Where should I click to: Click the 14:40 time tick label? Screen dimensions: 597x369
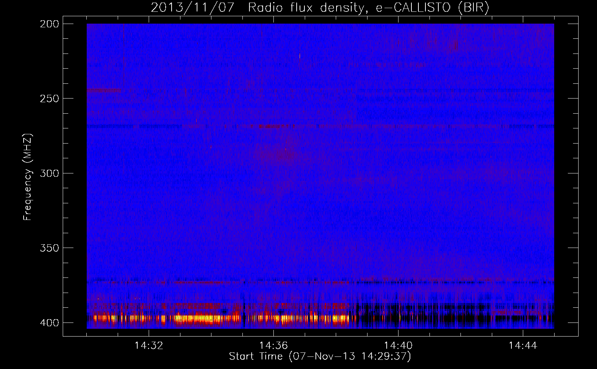tap(398, 345)
